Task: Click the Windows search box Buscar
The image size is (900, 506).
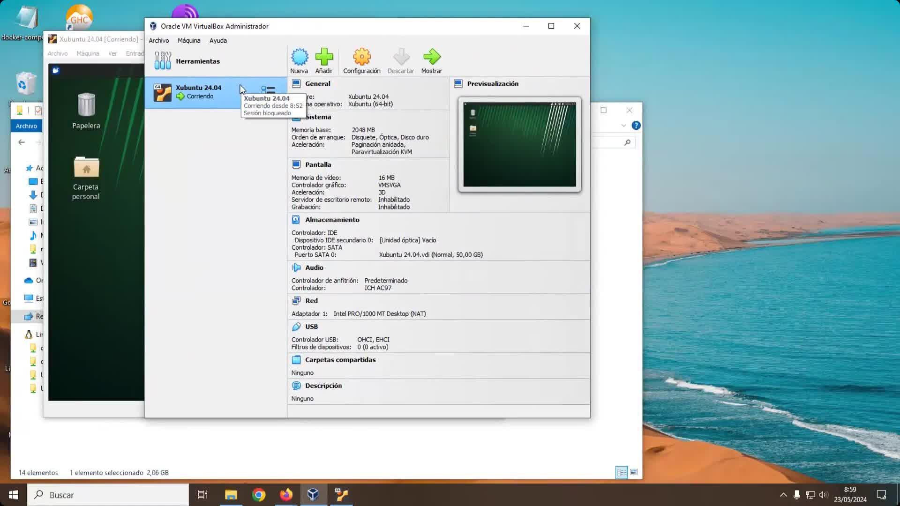Action: click(x=108, y=495)
